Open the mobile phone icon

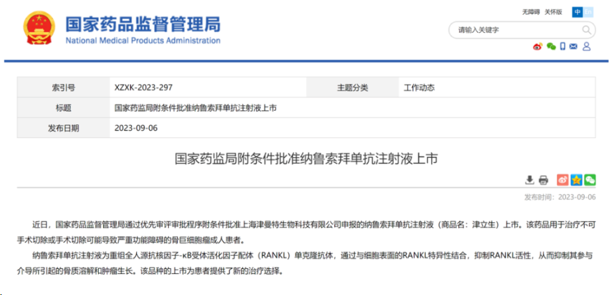tap(562, 47)
